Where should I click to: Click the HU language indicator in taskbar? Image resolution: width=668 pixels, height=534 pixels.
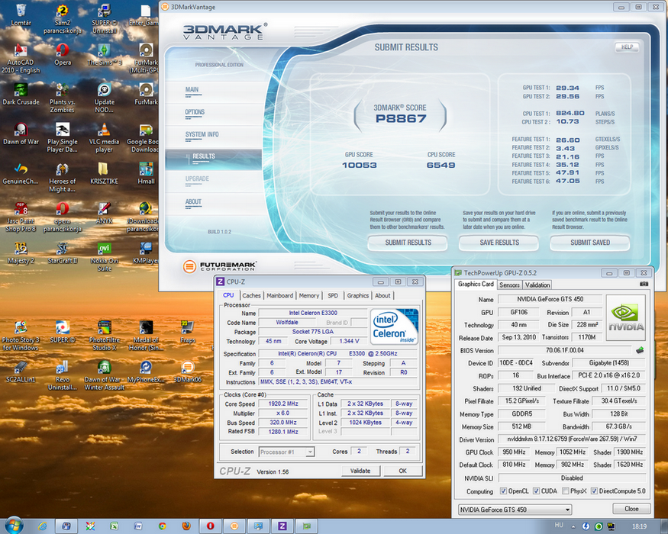click(559, 525)
